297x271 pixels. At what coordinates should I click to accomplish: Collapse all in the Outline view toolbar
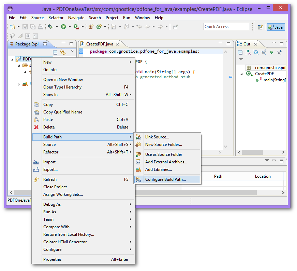pyautogui.click(x=240, y=52)
